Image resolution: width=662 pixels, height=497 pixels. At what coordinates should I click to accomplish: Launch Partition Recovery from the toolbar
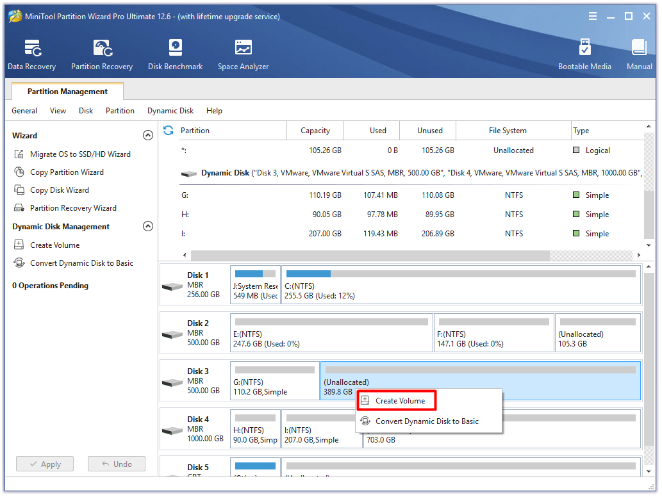point(102,55)
